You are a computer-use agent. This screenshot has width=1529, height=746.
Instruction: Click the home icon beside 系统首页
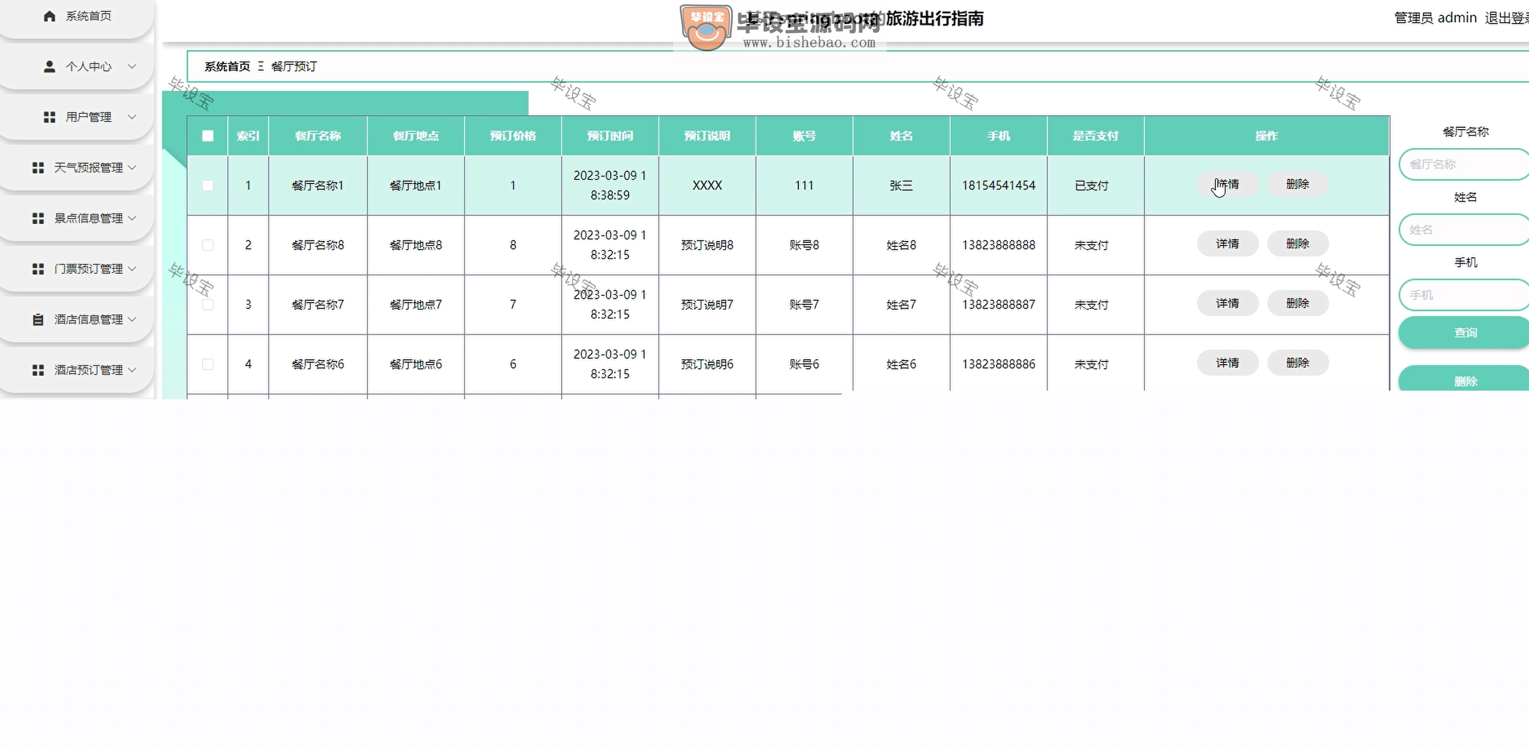click(49, 16)
